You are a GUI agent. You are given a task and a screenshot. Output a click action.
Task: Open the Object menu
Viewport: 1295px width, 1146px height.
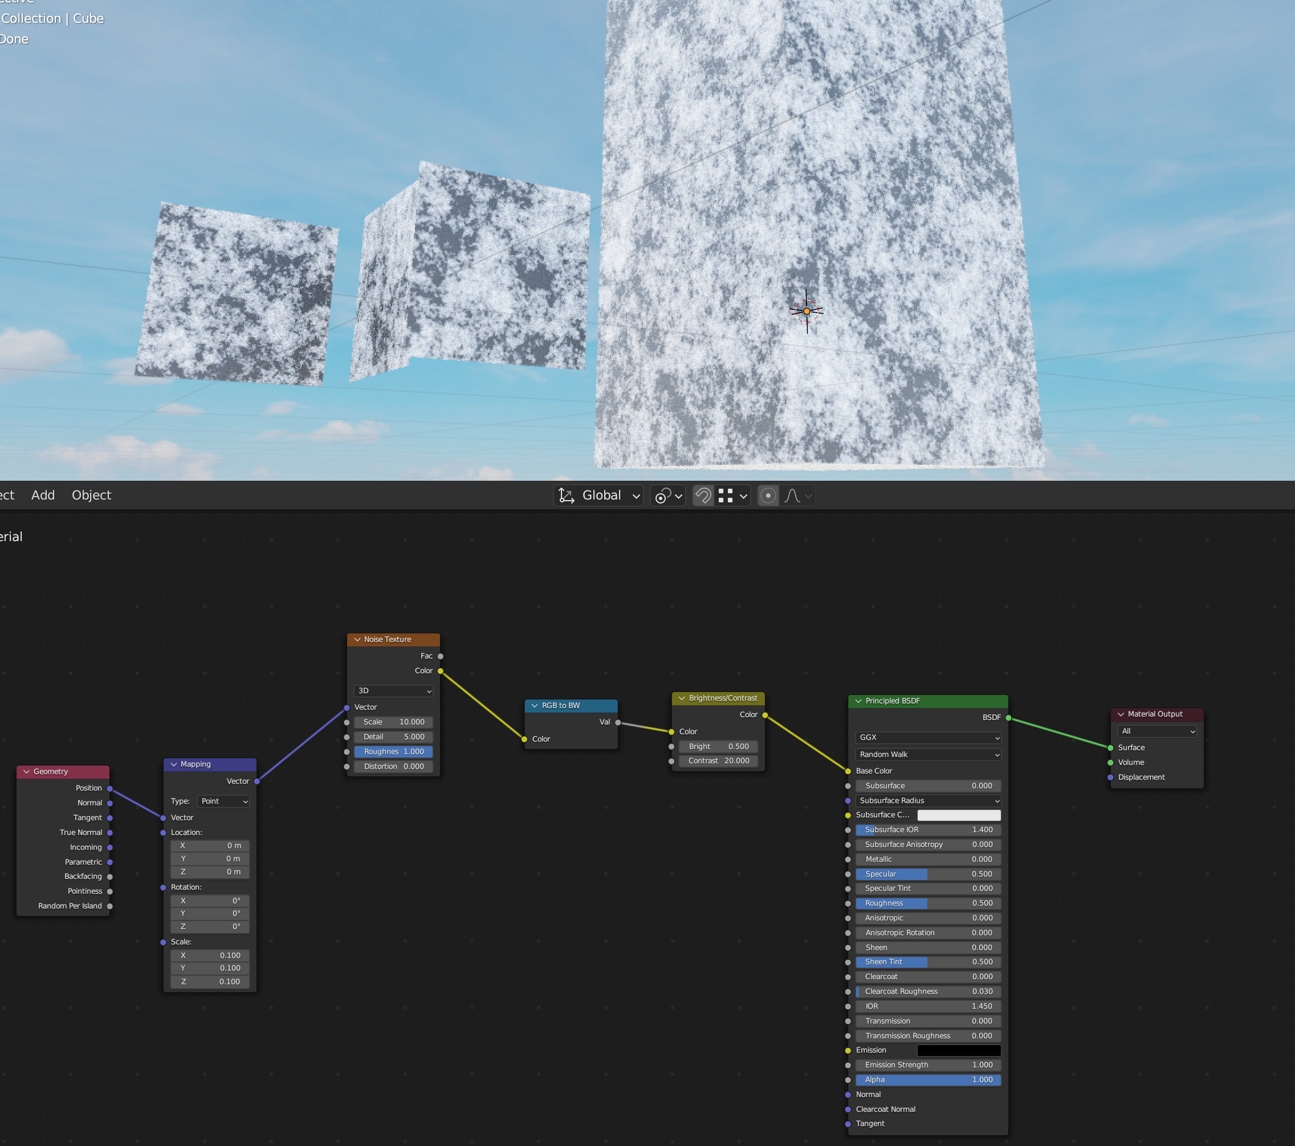(91, 495)
